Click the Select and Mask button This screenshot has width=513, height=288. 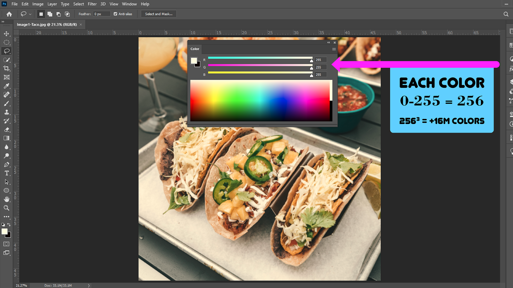(x=159, y=14)
